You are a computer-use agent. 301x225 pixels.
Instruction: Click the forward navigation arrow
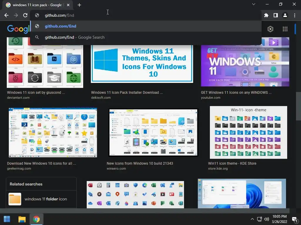[x=16, y=15]
